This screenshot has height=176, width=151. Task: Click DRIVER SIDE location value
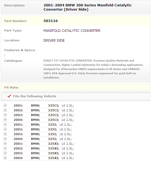point(54,40)
